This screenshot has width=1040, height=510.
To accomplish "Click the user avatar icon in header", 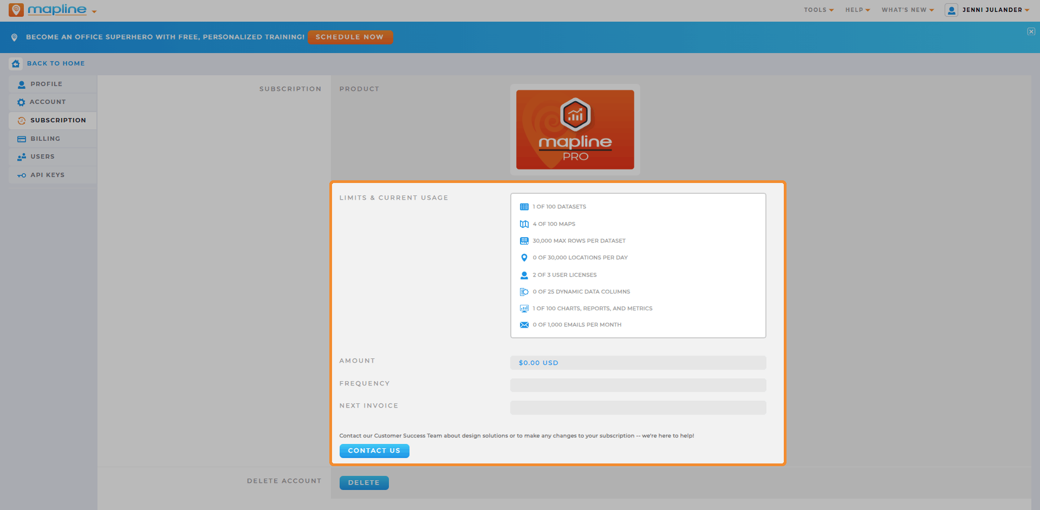I will tap(951, 10).
